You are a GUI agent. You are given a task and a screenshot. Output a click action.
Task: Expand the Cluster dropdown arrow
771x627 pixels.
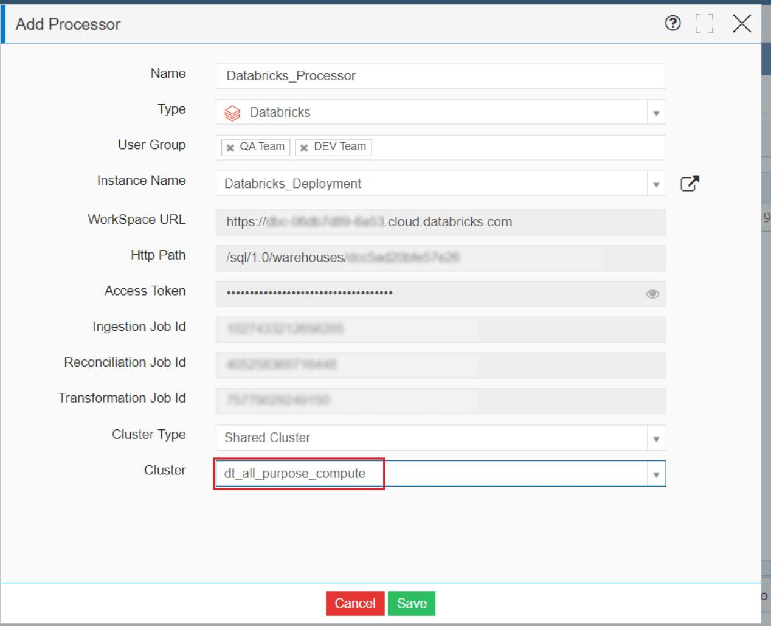656,473
